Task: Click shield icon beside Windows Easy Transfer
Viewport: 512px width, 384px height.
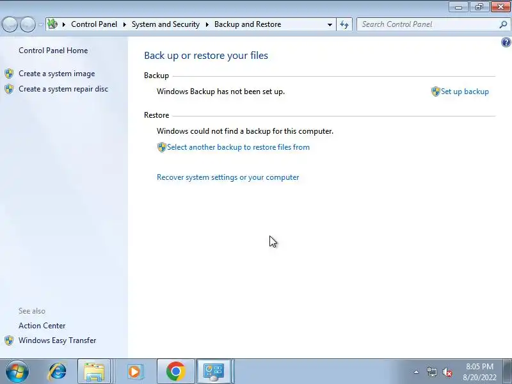Action: pos(9,340)
